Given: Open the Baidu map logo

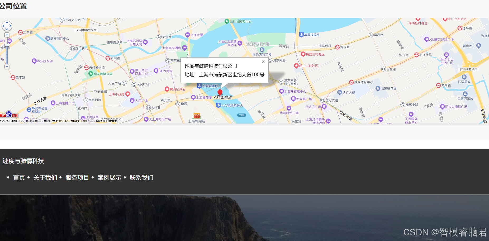Looking at the screenshot, I should tap(9, 115).
